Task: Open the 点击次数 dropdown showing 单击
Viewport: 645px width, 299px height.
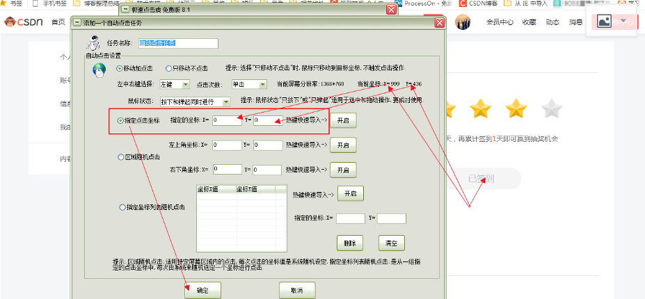Action: (250, 84)
